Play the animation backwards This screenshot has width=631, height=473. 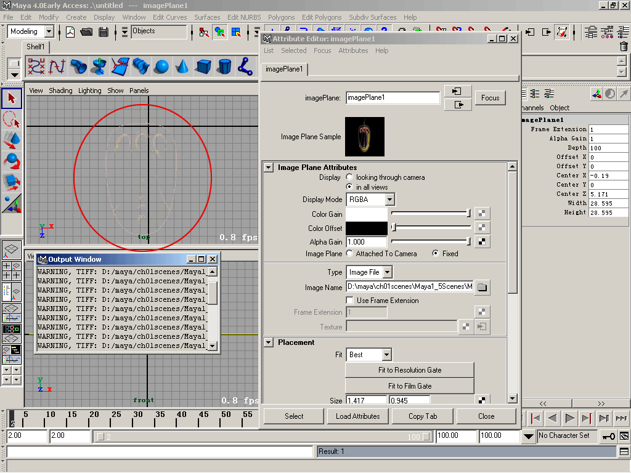click(552, 418)
